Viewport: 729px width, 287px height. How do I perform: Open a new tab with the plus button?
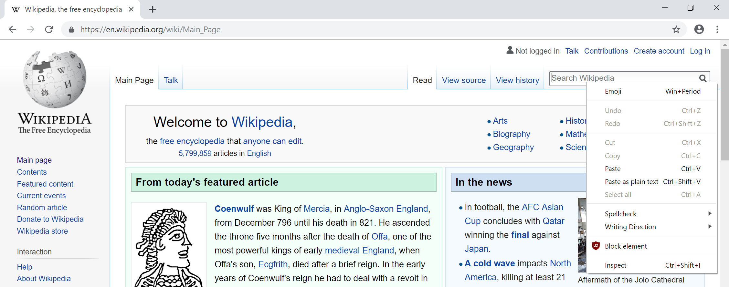[153, 9]
